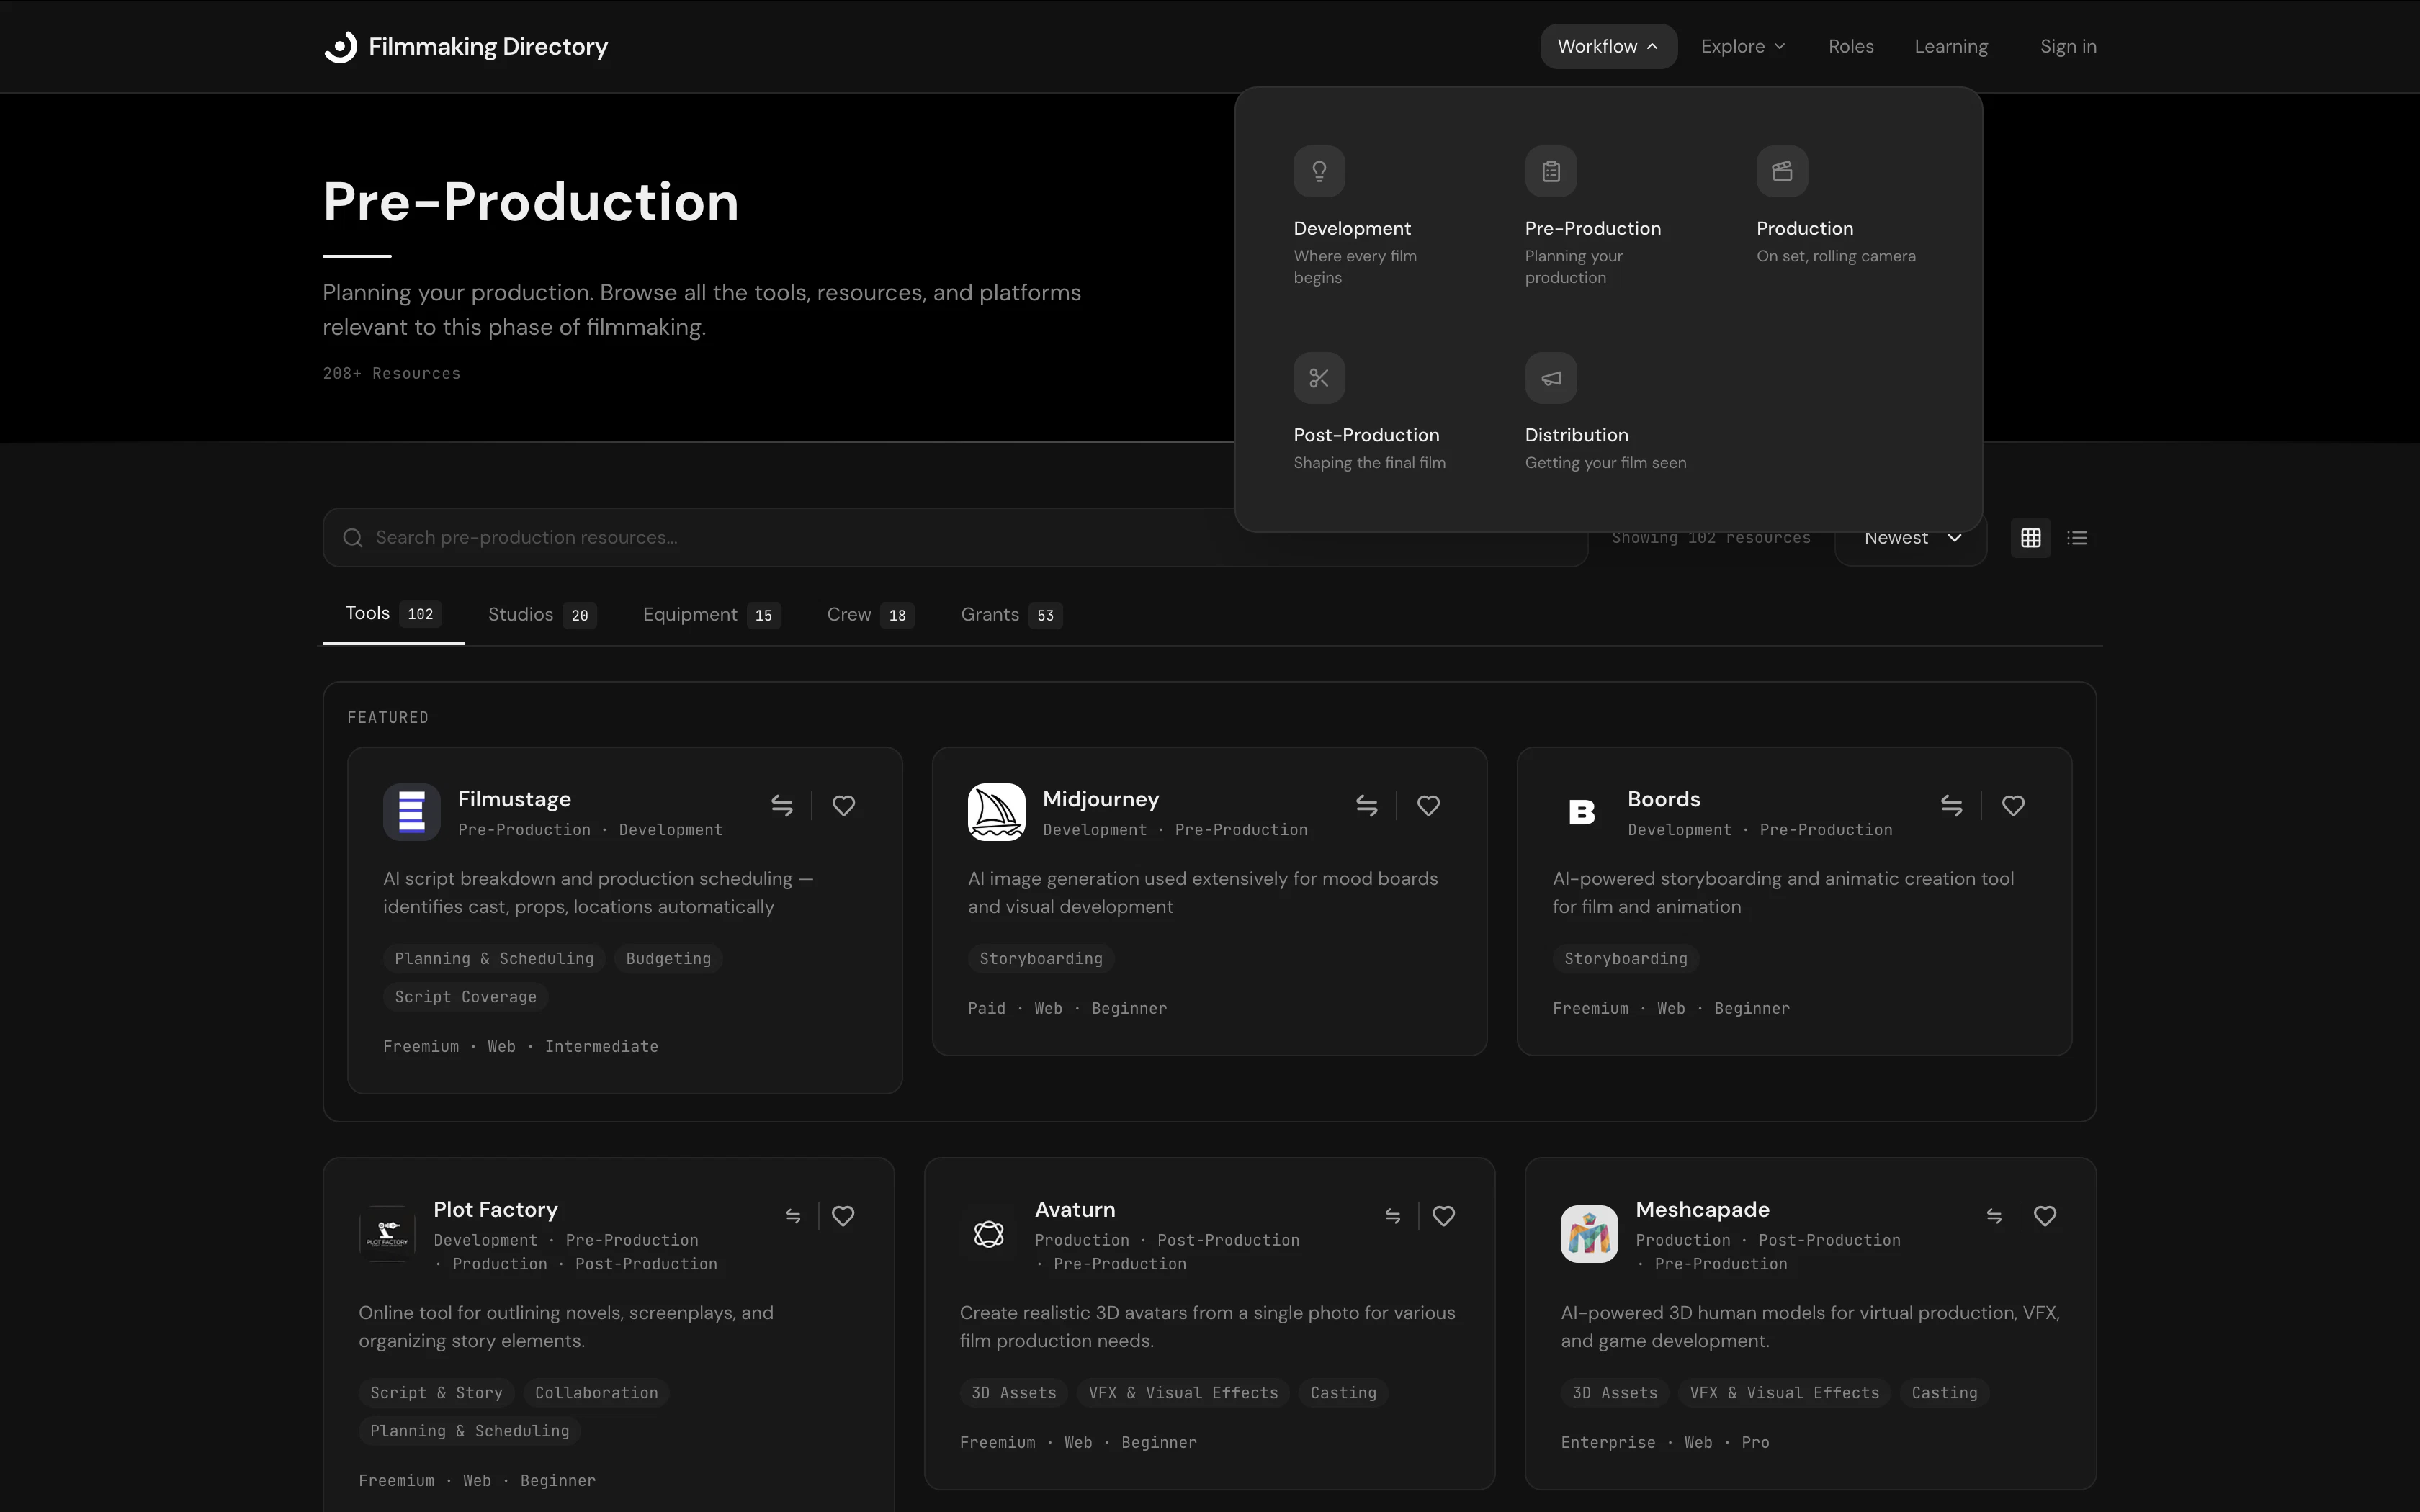Click the Distribution megaphone icon

coord(1550,378)
